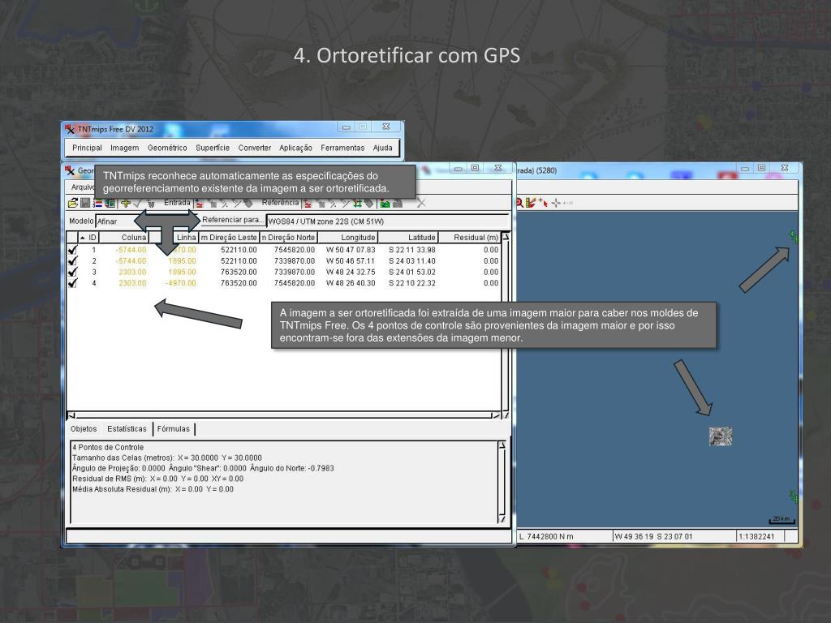Click northing cell 7339870.00 in row 3
Viewport: 831px width, 623px height.
[294, 273]
